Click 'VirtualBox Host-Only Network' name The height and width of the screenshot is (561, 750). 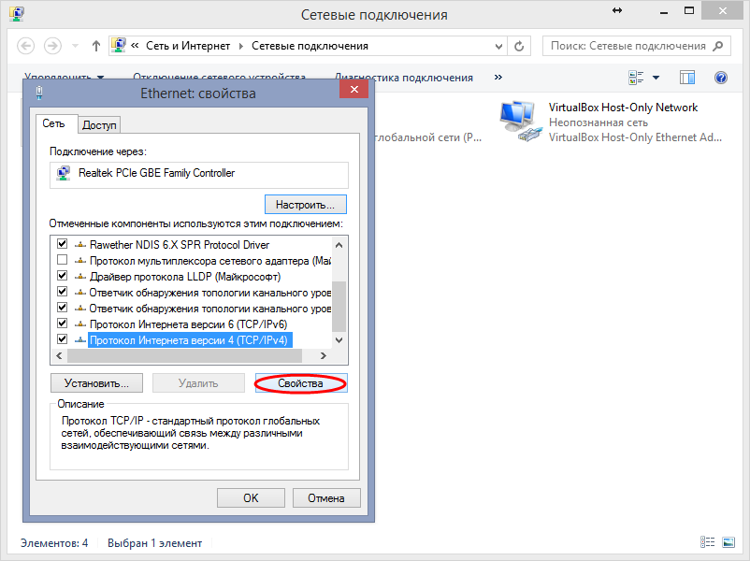(623, 108)
